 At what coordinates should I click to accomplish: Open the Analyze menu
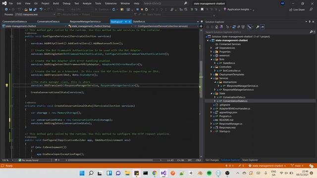87,3
